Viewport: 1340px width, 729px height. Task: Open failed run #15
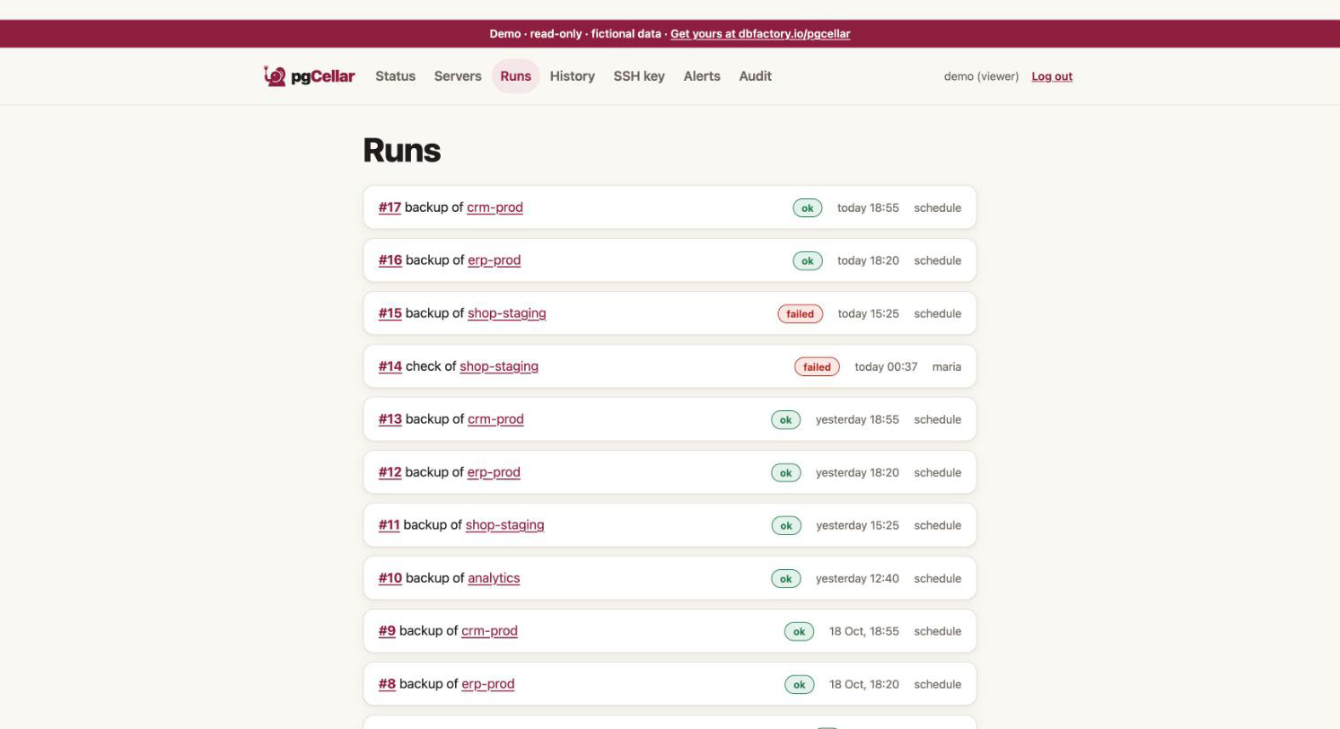(x=390, y=313)
